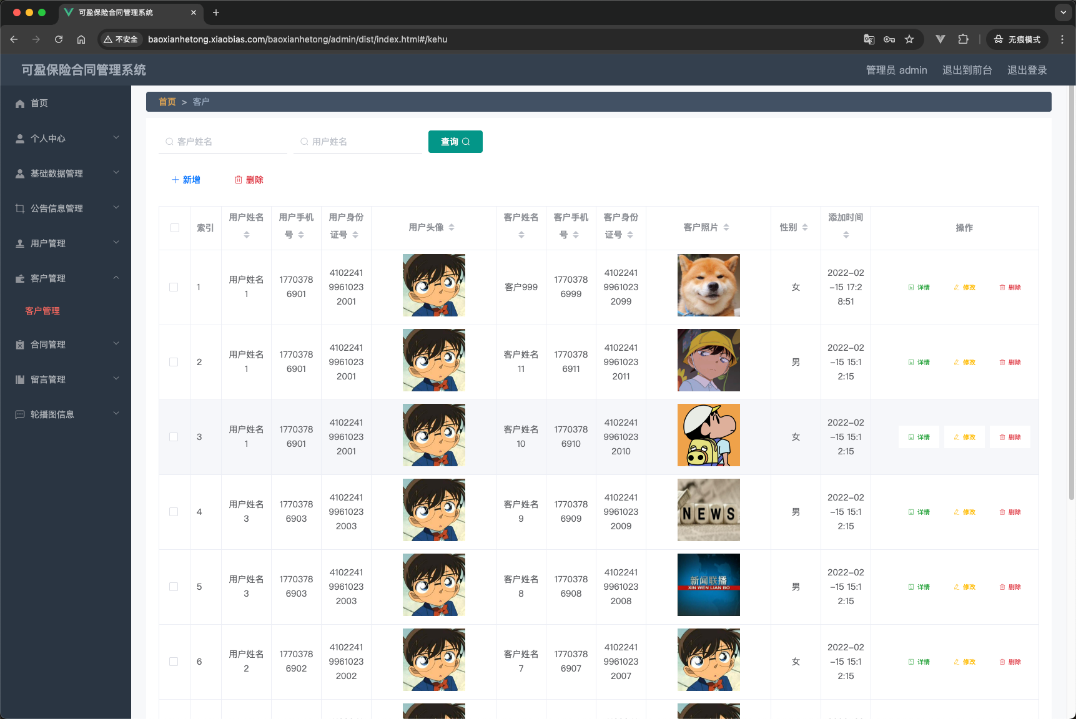Expand 个人中心 menu chevron
This screenshot has height=719, width=1076.
116,138
